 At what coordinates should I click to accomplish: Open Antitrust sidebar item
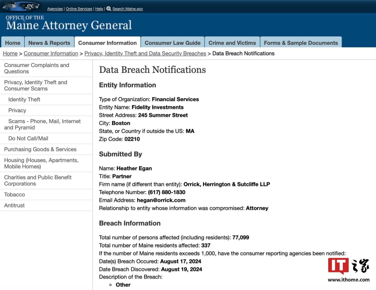point(46,205)
